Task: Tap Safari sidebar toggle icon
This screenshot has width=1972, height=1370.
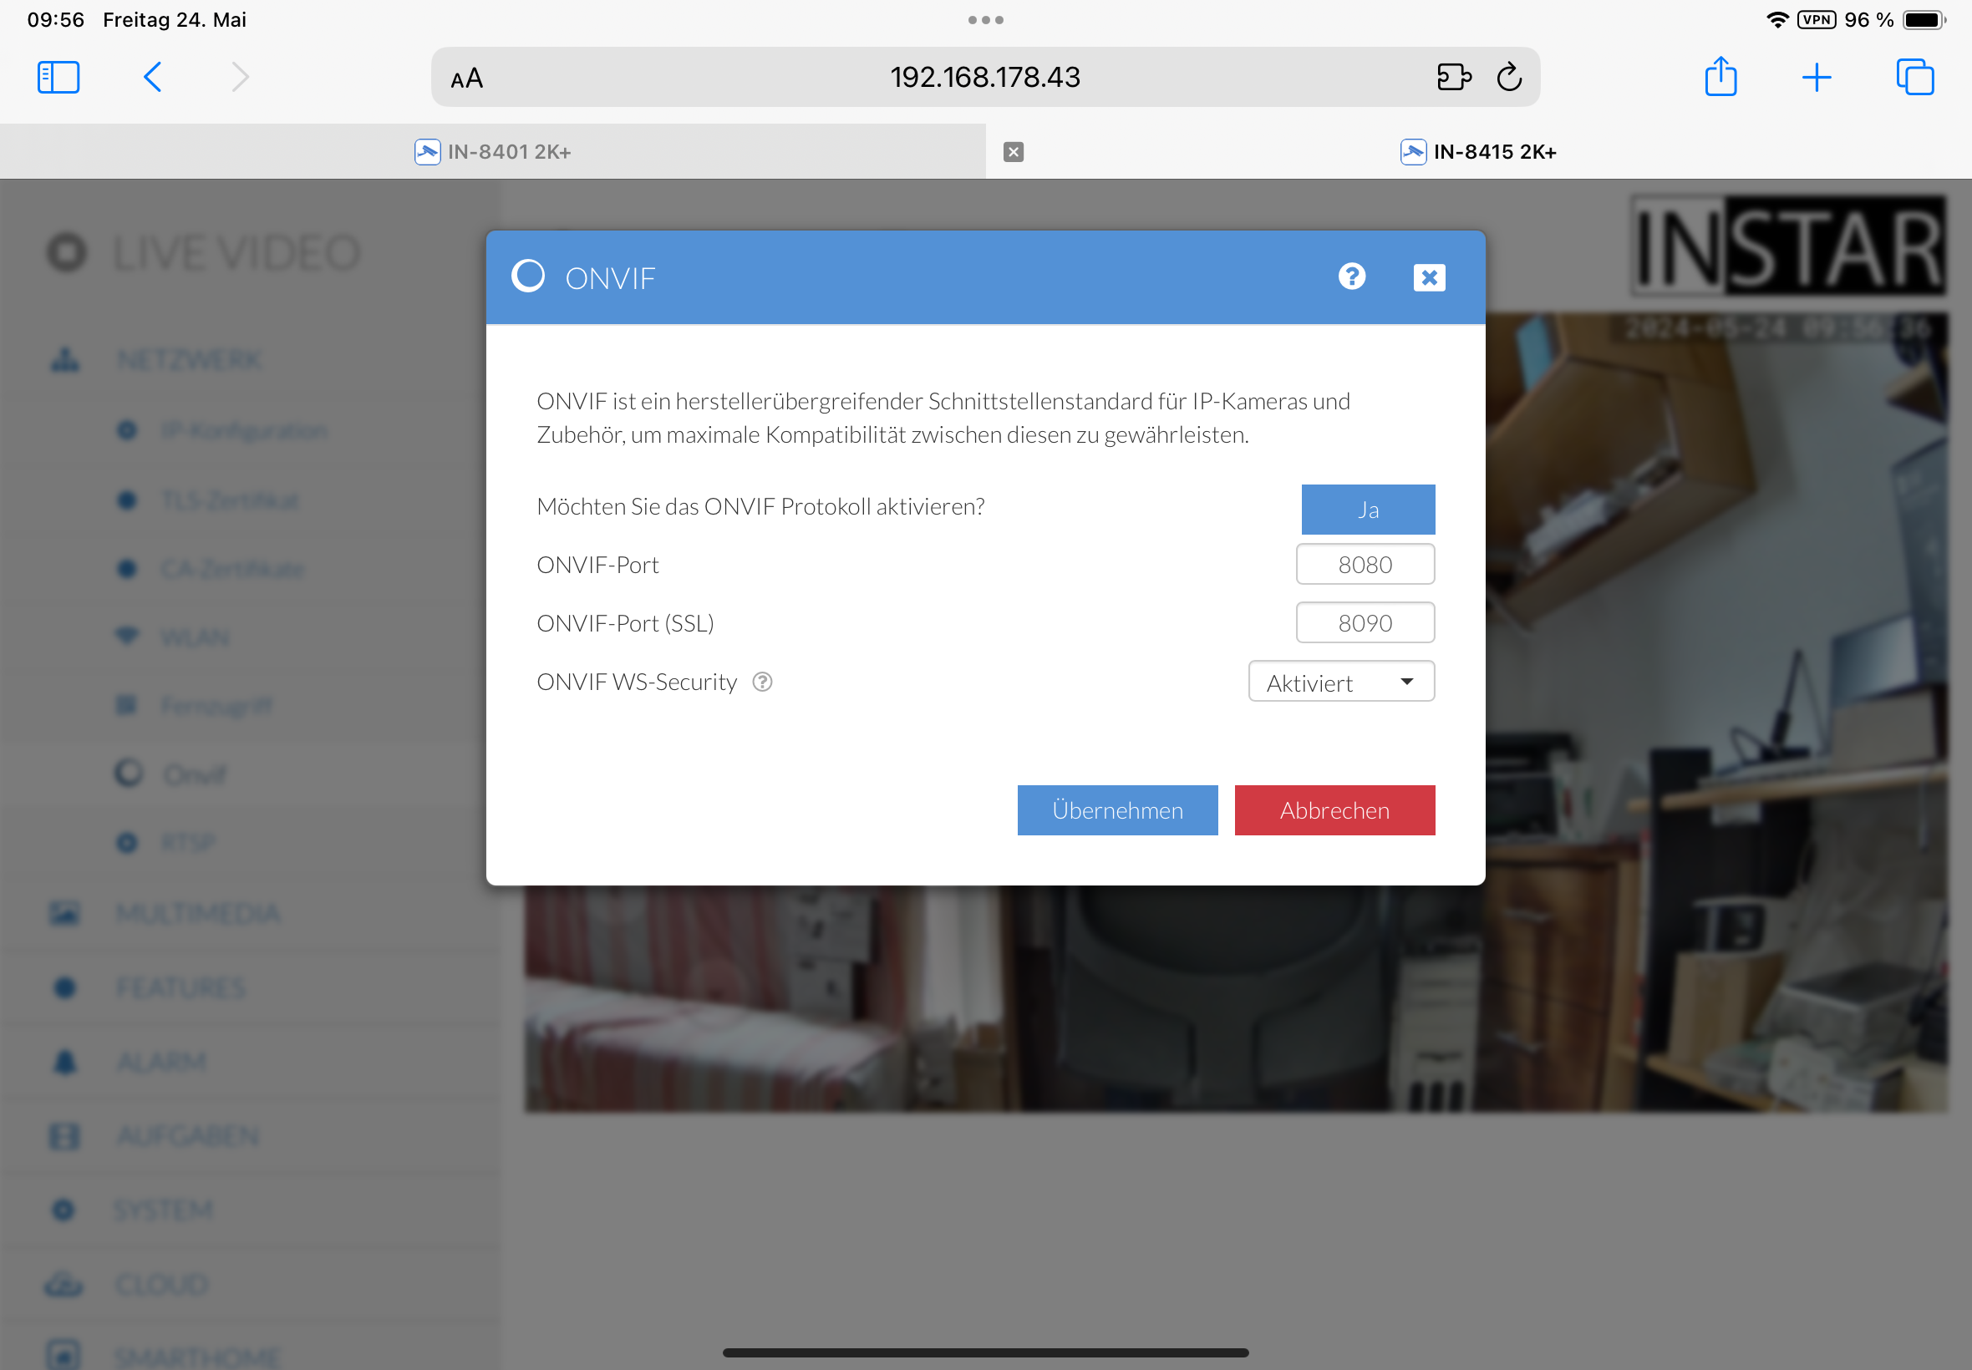Action: [x=58, y=77]
